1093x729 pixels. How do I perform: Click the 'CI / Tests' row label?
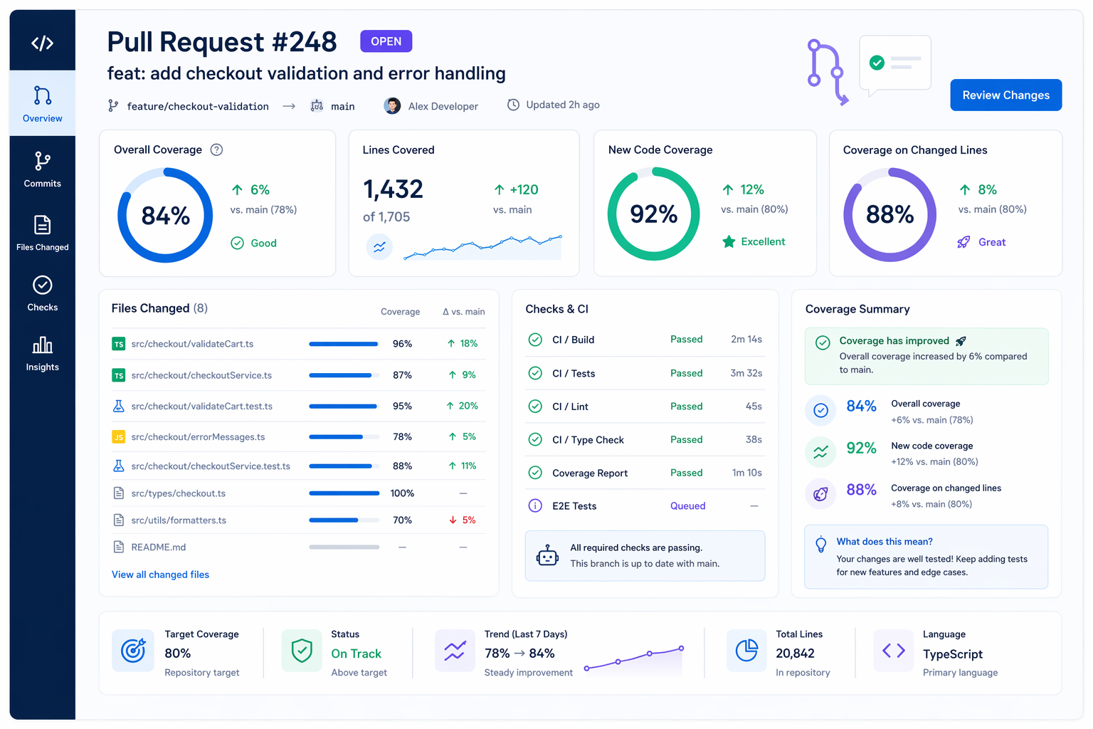coord(574,373)
